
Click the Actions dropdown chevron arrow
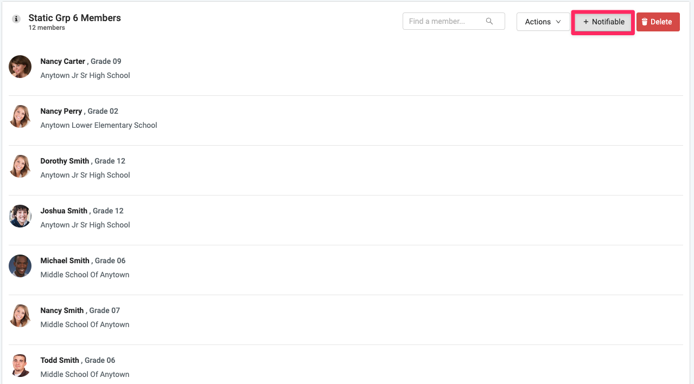[x=558, y=22]
